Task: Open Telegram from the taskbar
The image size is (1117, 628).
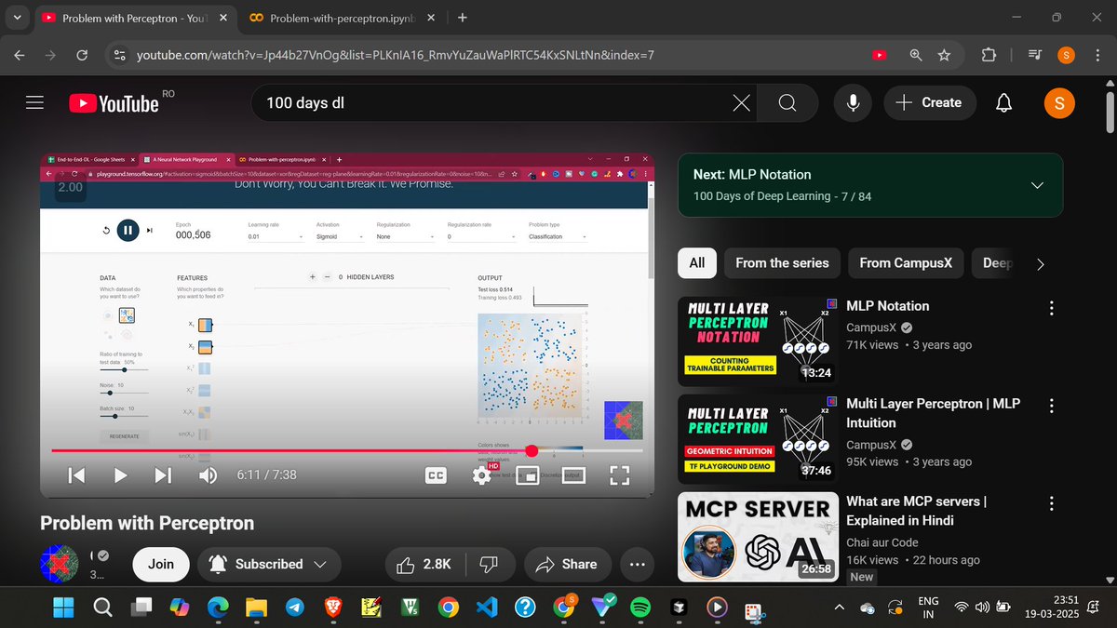Action: pyautogui.click(x=294, y=608)
